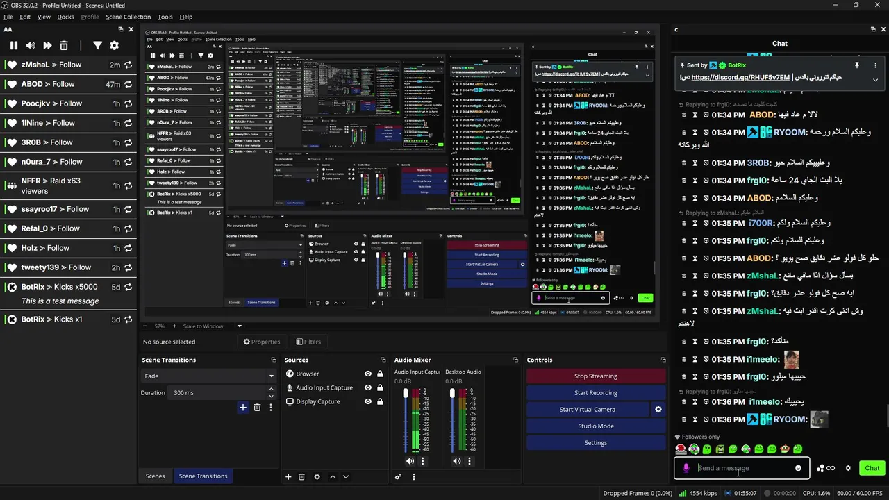The width and height of the screenshot is (889, 500).
Task: Add a new source
Action: coord(288,477)
